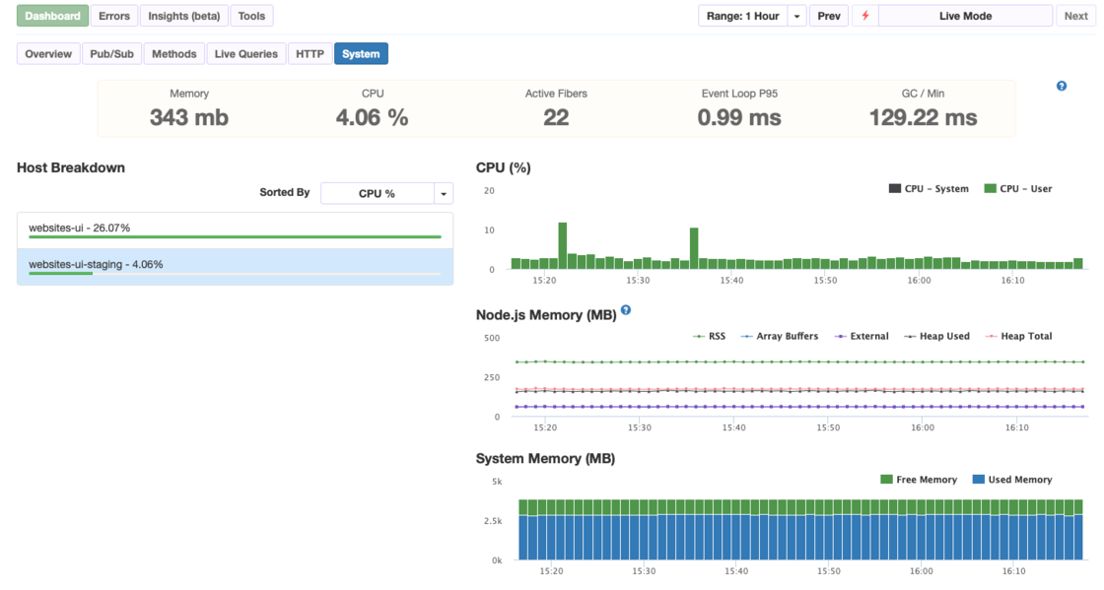
Task: Select the websites-ui-staging host entry
Action: [233, 266]
